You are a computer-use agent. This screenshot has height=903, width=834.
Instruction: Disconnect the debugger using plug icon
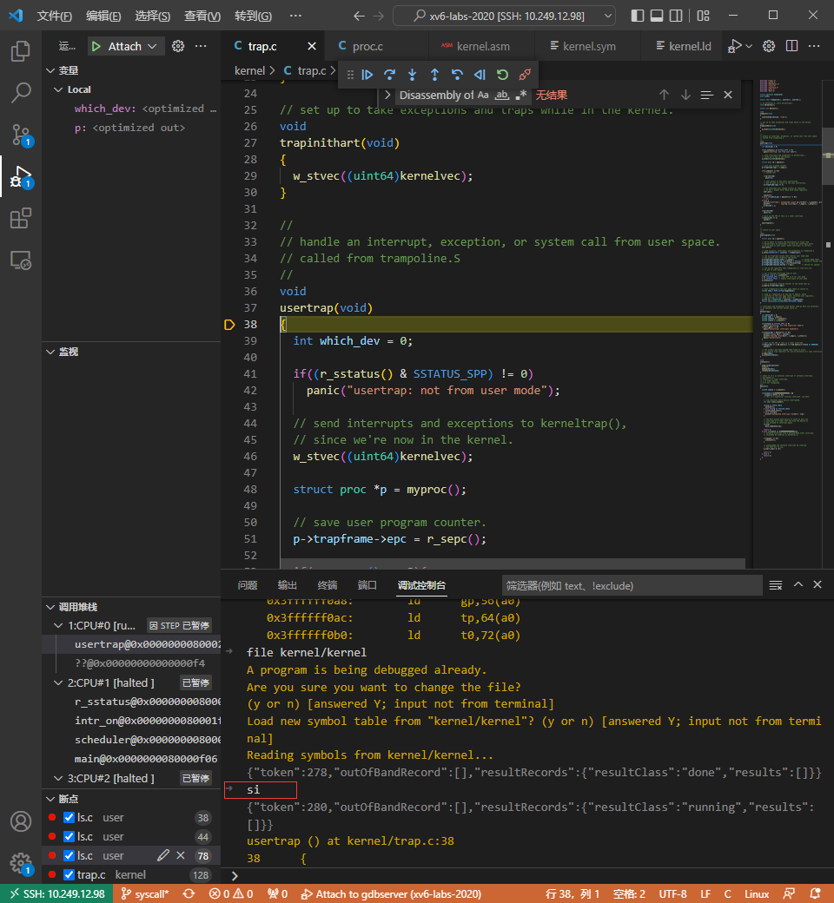point(525,75)
